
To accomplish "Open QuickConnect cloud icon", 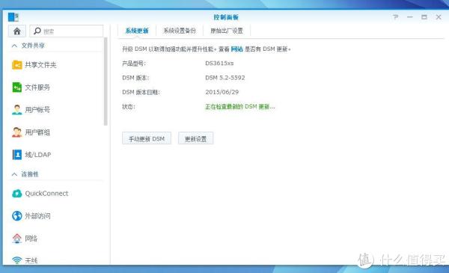I will coord(17,194).
